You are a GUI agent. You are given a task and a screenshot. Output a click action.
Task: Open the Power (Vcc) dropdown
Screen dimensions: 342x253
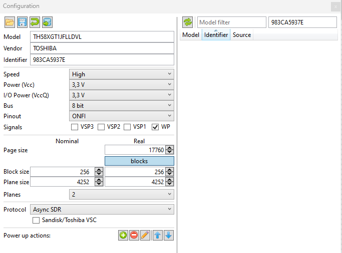point(122,85)
